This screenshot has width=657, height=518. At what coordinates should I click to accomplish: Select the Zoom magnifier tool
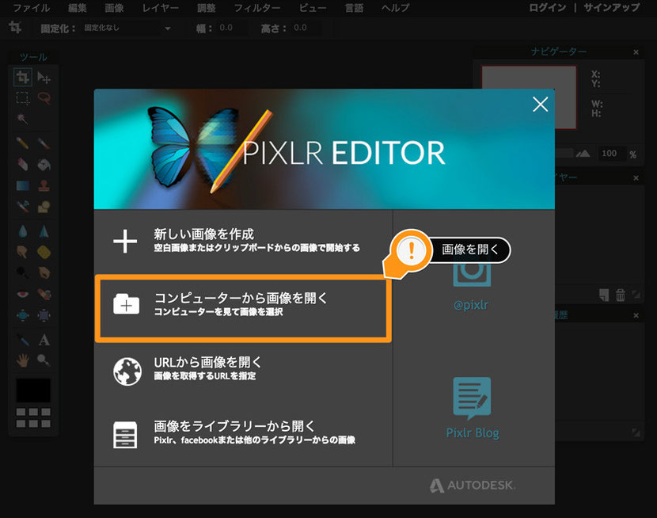pyautogui.click(x=44, y=360)
